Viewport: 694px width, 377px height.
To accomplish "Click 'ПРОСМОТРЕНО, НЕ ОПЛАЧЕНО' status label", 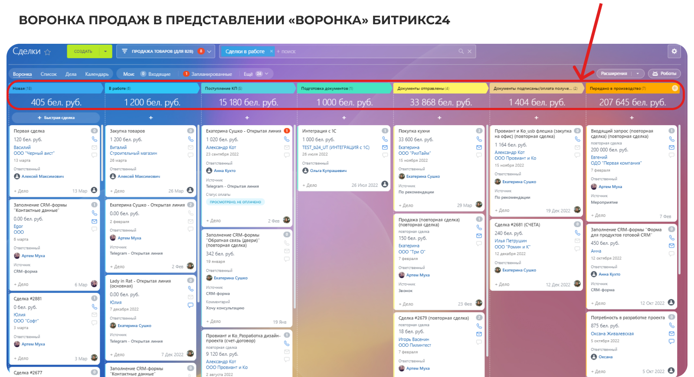I will 235,202.
